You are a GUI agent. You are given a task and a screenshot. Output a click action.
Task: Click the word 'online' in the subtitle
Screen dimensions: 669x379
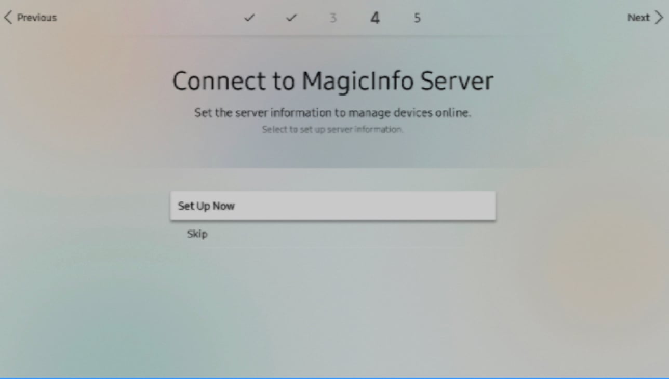click(x=452, y=113)
